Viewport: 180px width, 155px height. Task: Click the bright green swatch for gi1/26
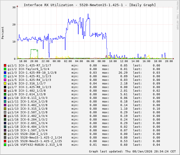point(5,145)
